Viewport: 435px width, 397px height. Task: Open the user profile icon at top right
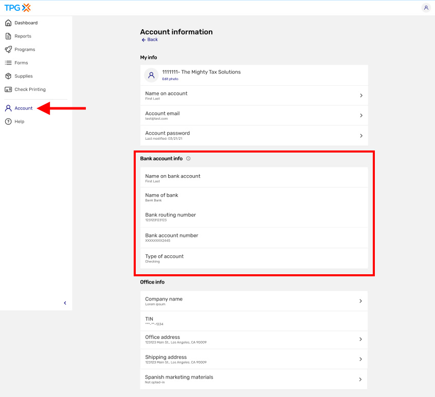pyautogui.click(x=426, y=8)
